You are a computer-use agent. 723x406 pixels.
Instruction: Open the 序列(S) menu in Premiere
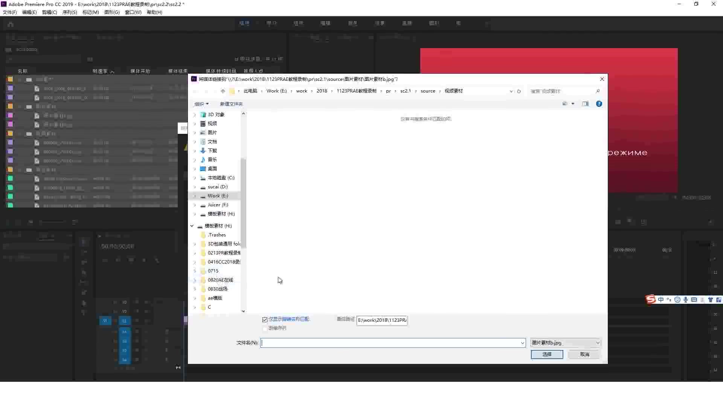tap(70, 12)
